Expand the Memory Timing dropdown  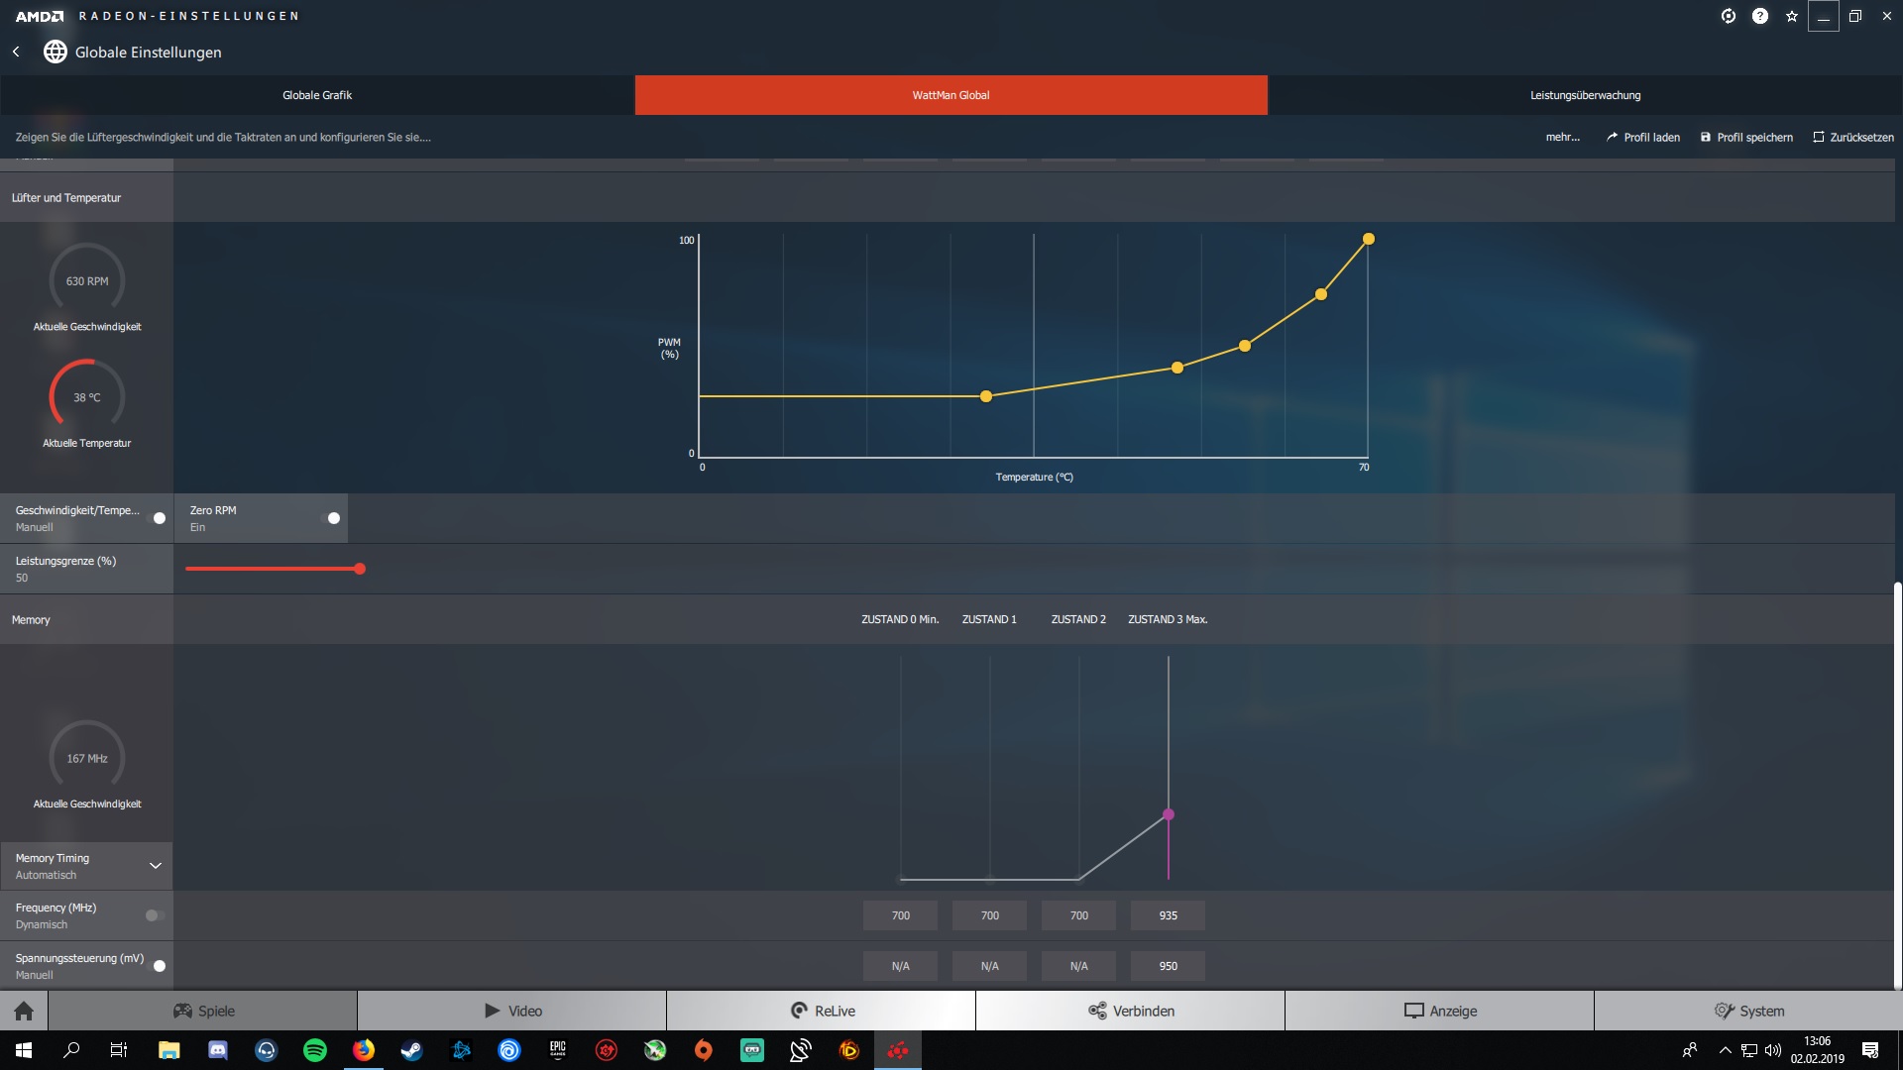(155, 866)
